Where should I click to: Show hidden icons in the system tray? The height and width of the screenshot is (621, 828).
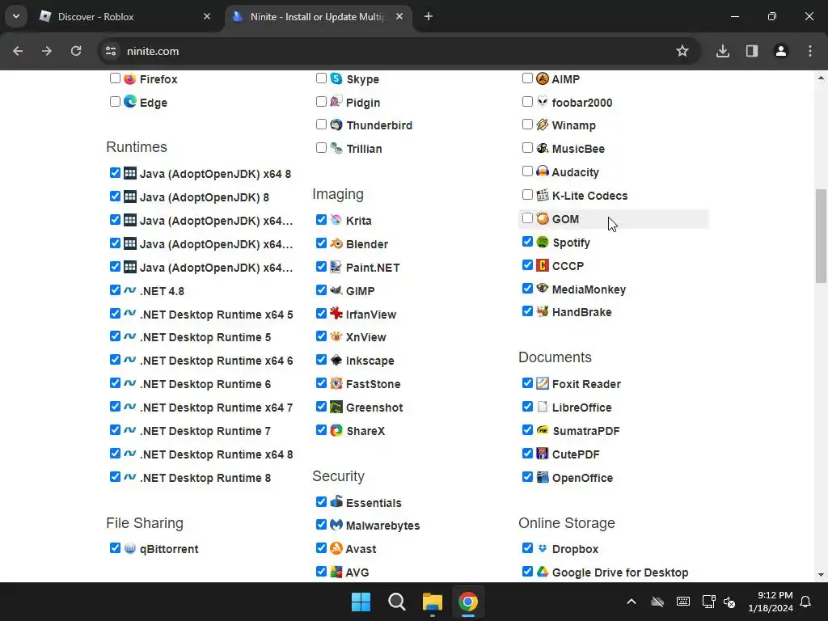click(631, 602)
